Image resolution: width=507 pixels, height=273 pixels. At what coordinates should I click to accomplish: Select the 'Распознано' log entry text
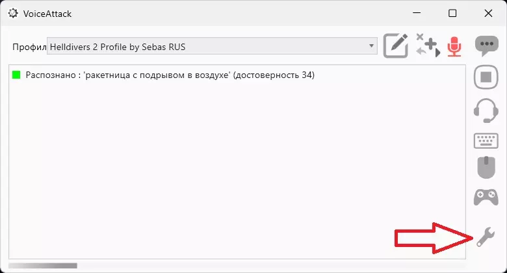click(170, 75)
